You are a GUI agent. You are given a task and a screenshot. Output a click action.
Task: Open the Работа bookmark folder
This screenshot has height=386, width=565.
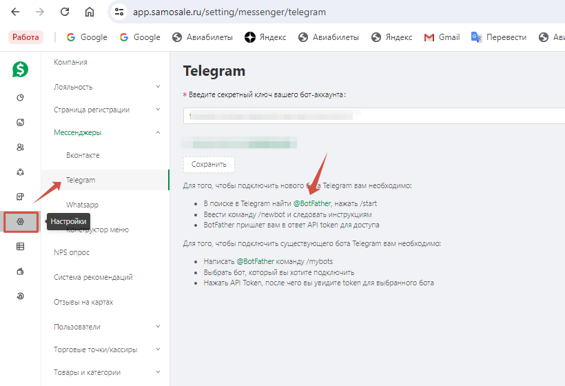[x=25, y=37]
